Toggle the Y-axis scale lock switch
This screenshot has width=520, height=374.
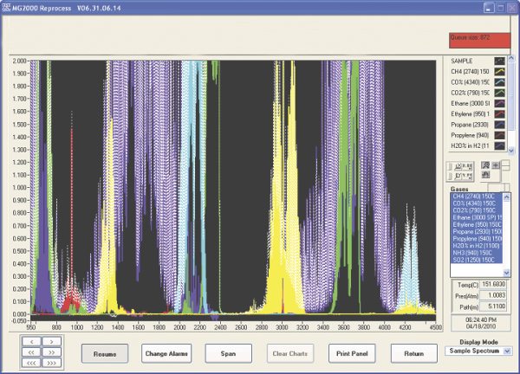[450, 176]
